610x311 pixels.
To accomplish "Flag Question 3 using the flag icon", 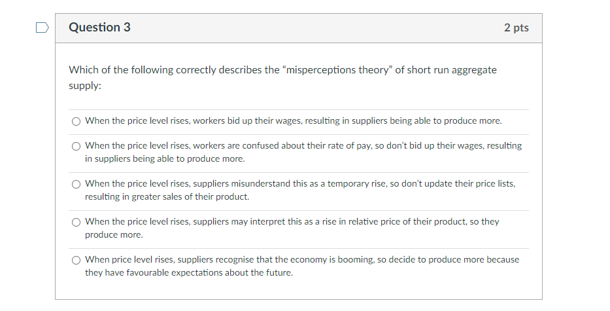I will pyautogui.click(x=42, y=27).
